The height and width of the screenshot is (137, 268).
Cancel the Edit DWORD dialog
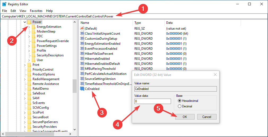coord(207,117)
